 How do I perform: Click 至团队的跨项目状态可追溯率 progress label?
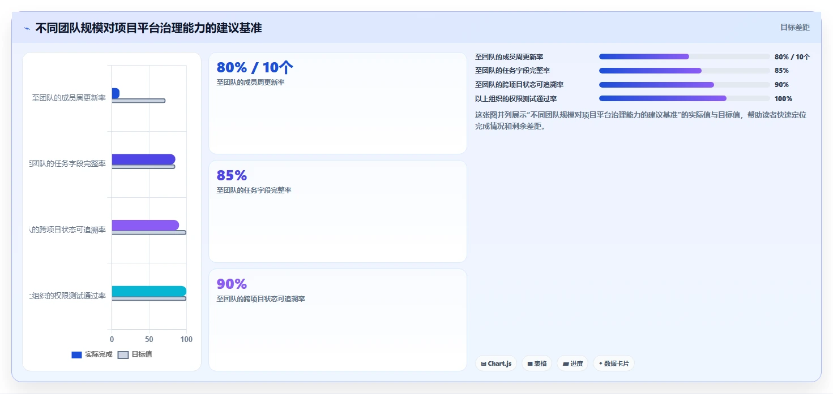click(519, 85)
